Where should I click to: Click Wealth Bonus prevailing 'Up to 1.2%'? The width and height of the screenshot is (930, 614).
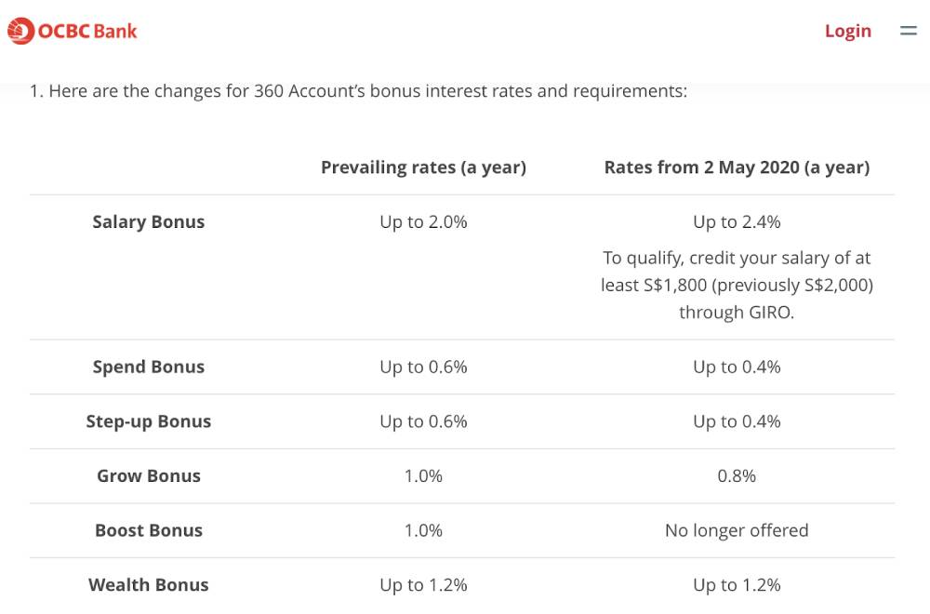coord(423,585)
